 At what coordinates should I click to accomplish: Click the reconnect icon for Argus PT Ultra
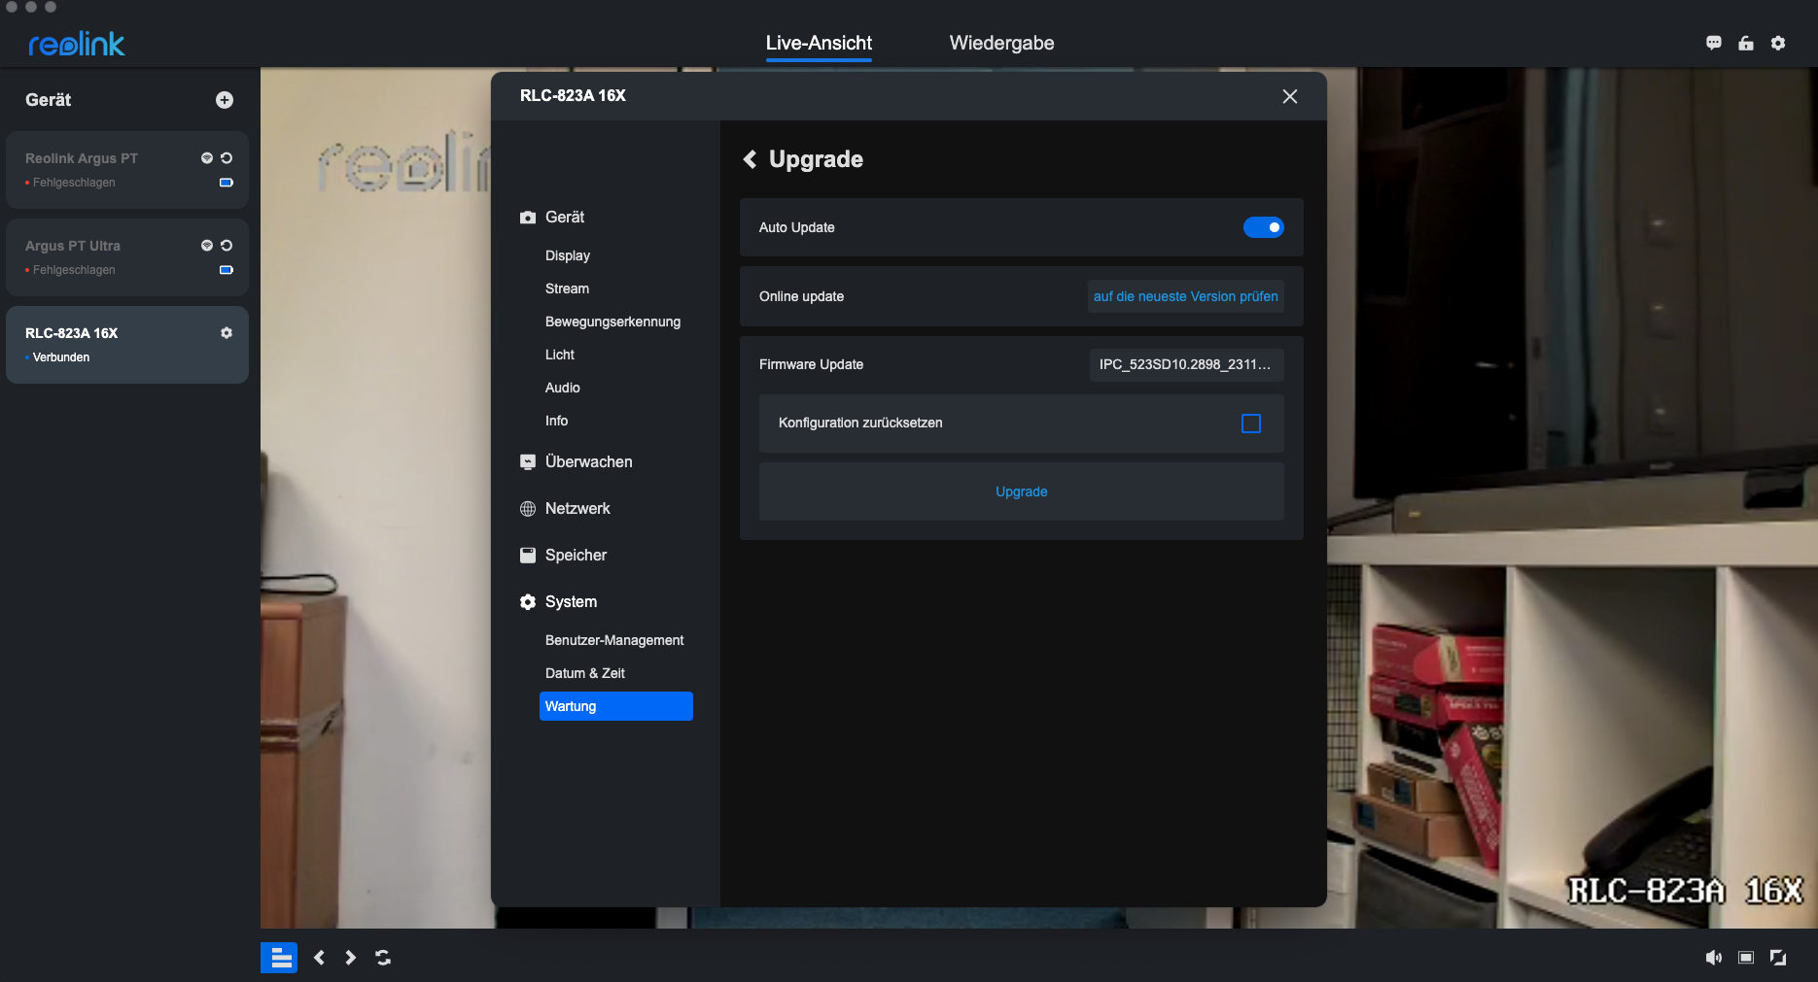click(227, 246)
